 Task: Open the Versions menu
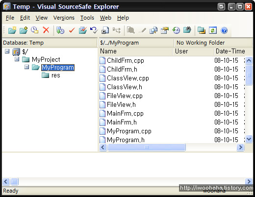click(64, 18)
